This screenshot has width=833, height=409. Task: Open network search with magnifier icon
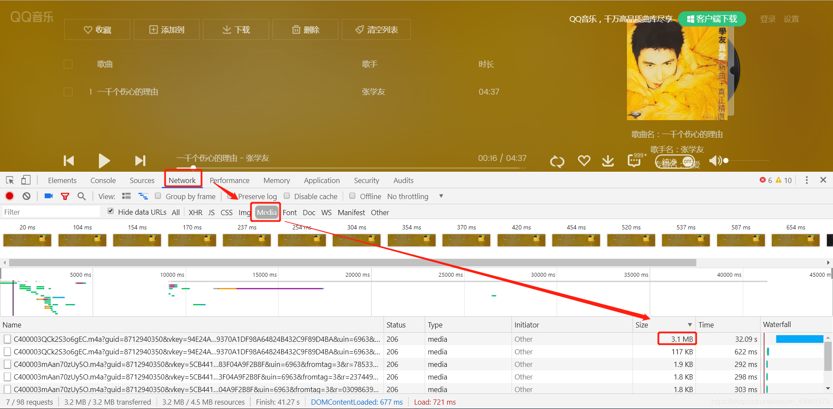pyautogui.click(x=81, y=196)
